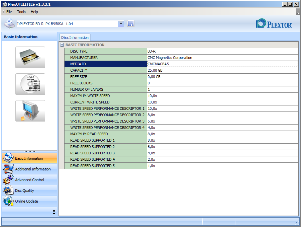Select WRITE SPEED PERFORMANCE DESCRIPTOR 4 row
Screen dimensions: 301x227
pos(106,128)
